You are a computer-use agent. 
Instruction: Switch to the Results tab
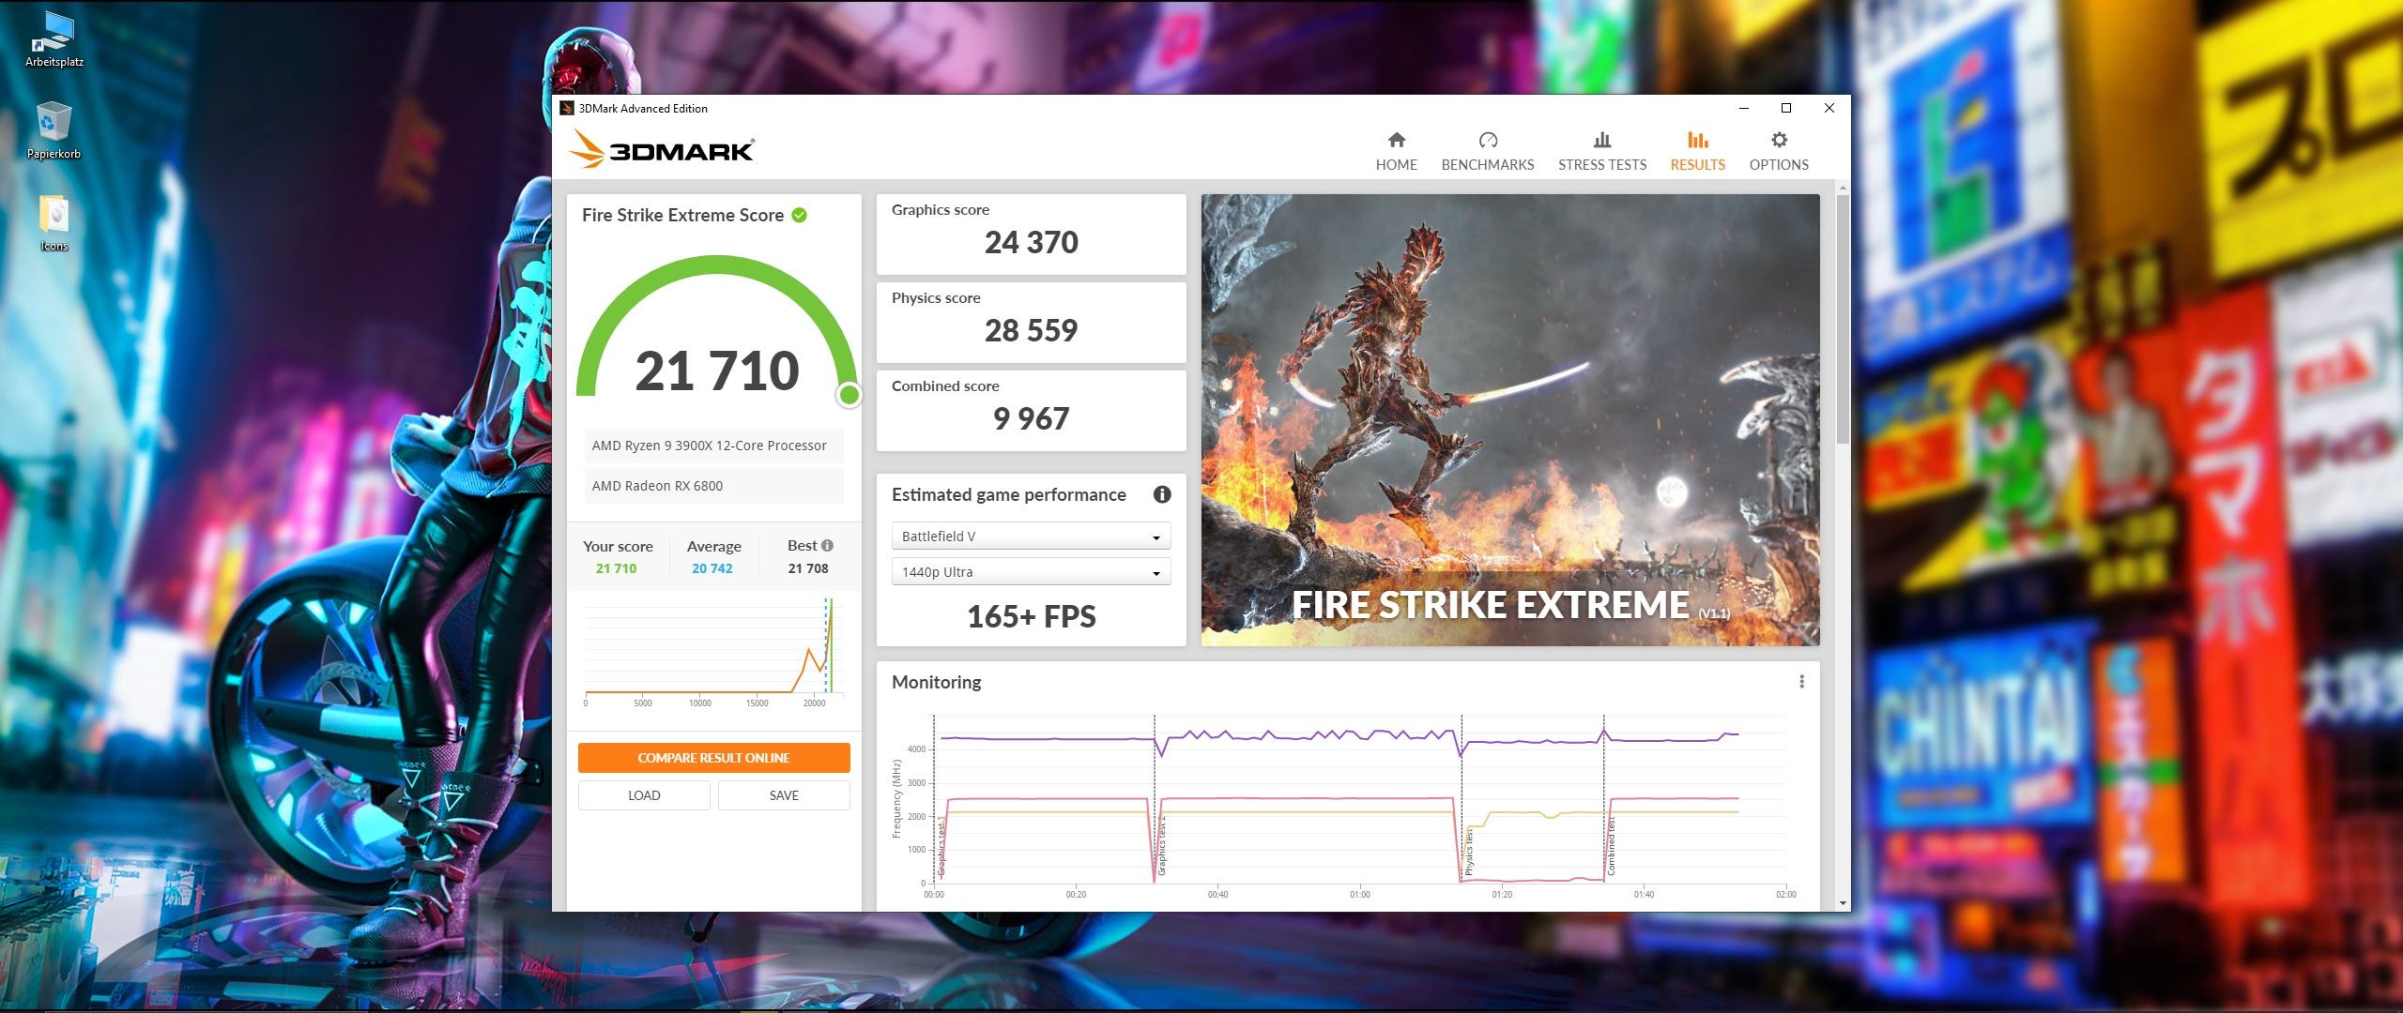coord(1696,150)
